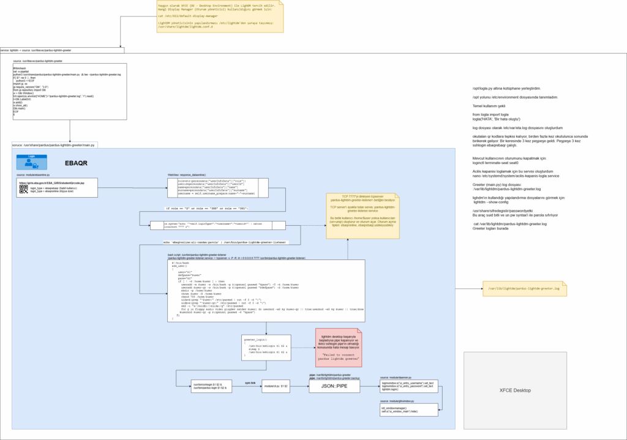Click 'source: module/daemon.py' label
The width and height of the screenshot is (627, 440).
(x=396, y=377)
